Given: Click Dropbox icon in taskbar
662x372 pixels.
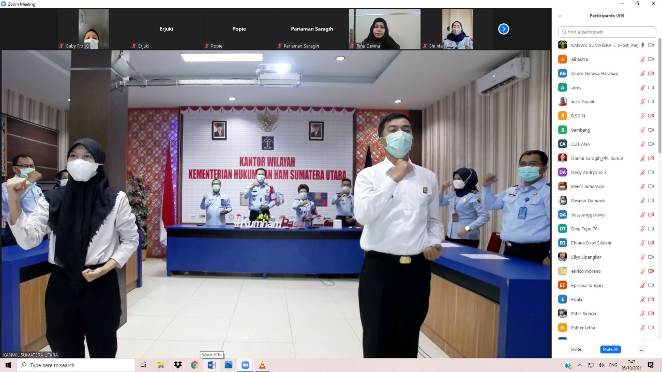Looking at the screenshot, I should [x=178, y=365].
